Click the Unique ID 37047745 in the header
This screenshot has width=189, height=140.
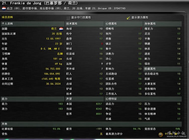tap(112, 9)
